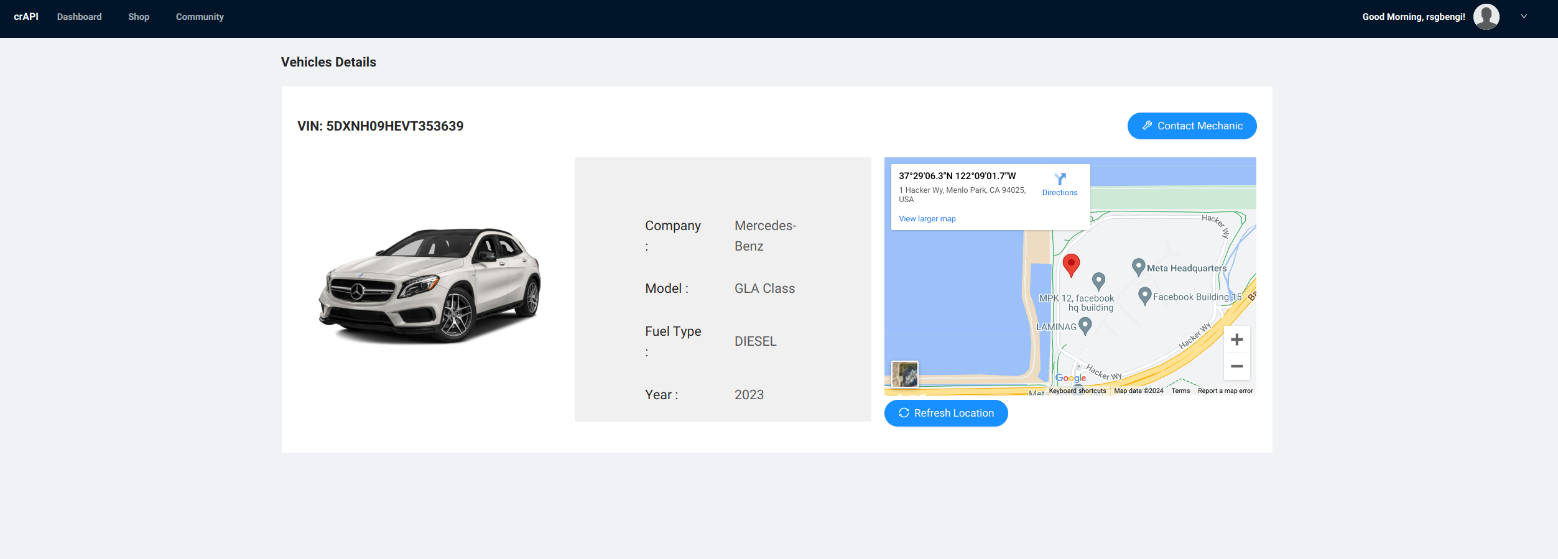Viewport: 1558px width, 559px height.
Task: Open the Dashboard menu item
Action: click(x=79, y=17)
